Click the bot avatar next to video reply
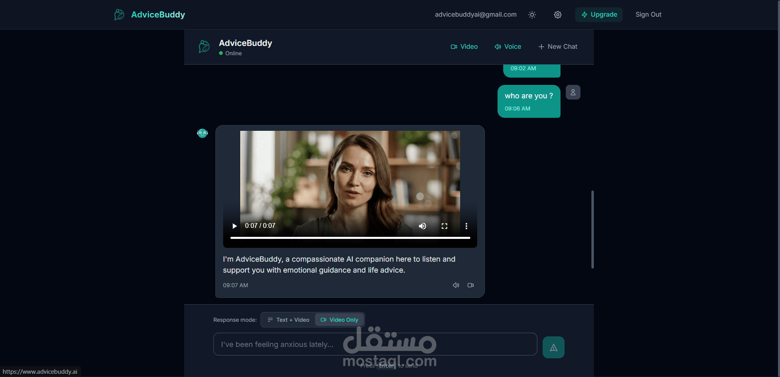This screenshot has height=377, width=780. coord(202,133)
